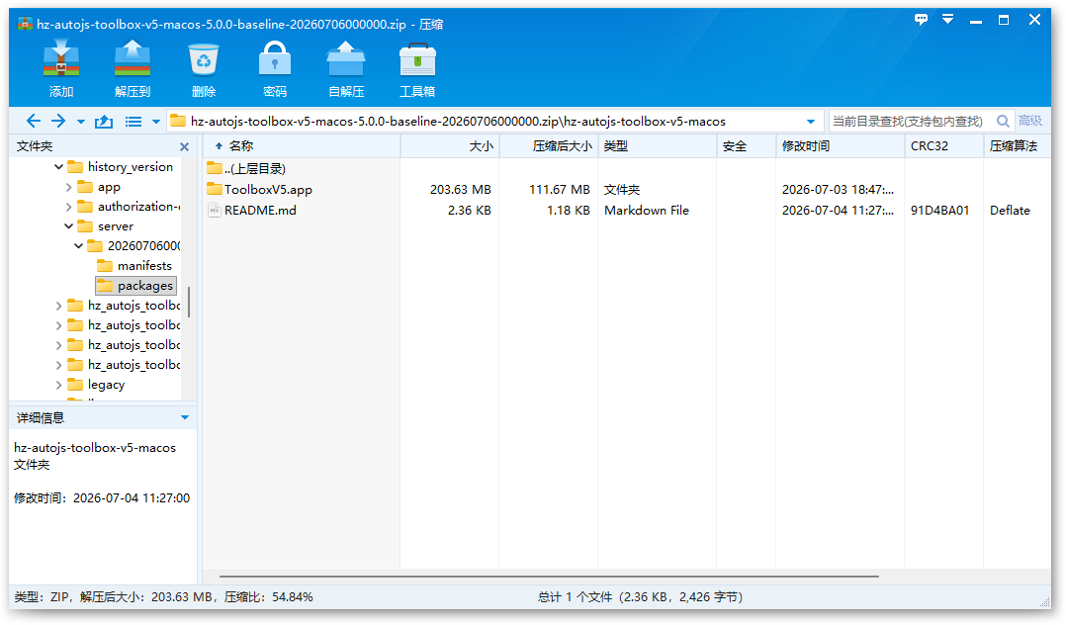The width and height of the screenshot is (1066, 625).
Task: Click the Markdown File type cell
Action: click(647, 211)
